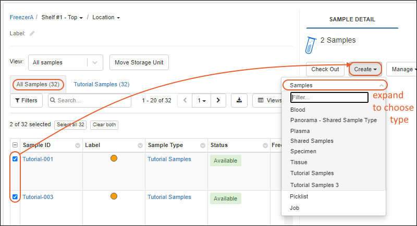
Task: Switch to Tutorial Samples (32) tab
Action: click(x=101, y=84)
